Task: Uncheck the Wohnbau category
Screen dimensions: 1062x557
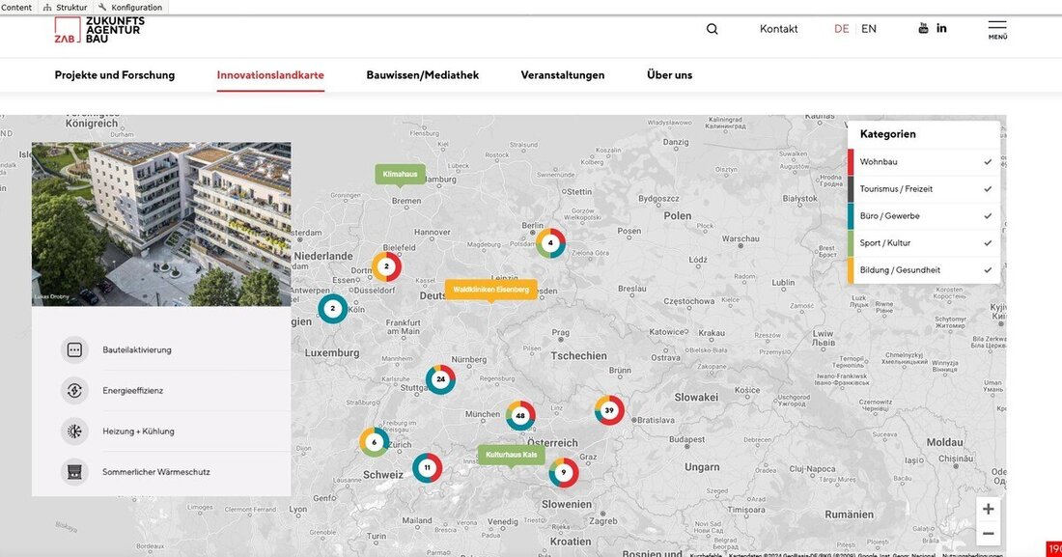Action: (987, 161)
